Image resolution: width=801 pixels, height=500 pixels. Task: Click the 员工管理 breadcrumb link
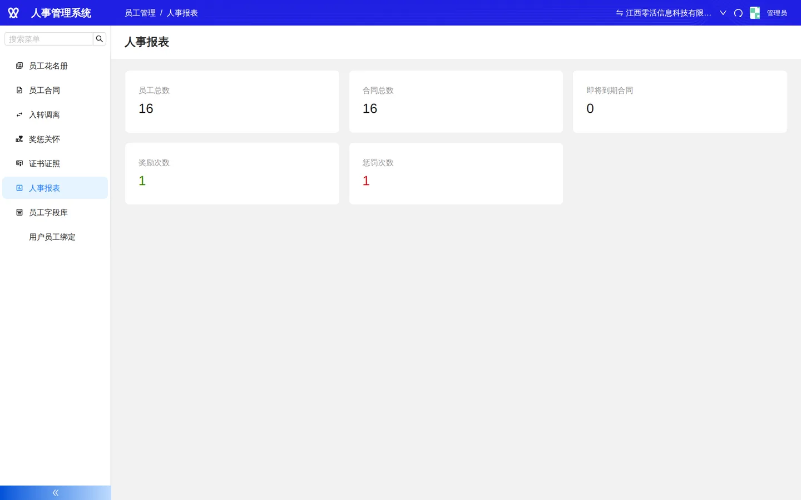[x=140, y=13]
